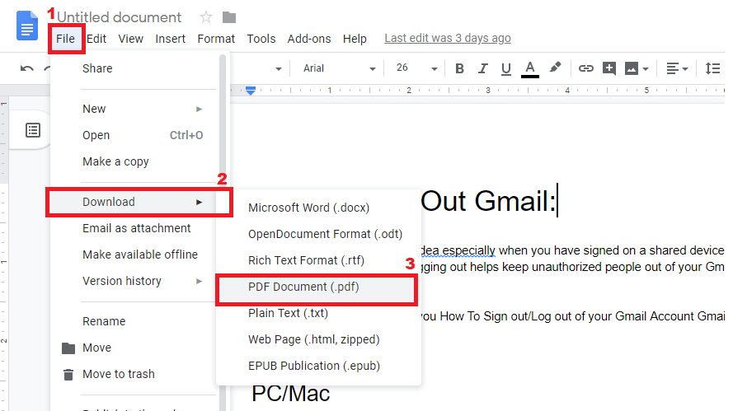Click the Line spacing icon
Viewport: 733px width, 411px height.
click(x=712, y=68)
